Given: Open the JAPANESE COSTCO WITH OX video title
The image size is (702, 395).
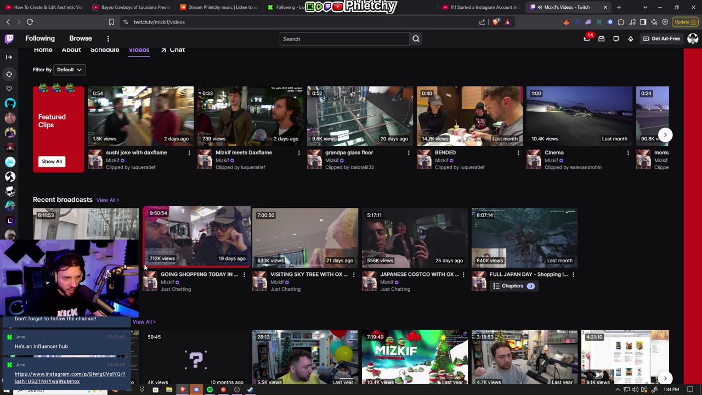Looking at the screenshot, I should [420, 274].
